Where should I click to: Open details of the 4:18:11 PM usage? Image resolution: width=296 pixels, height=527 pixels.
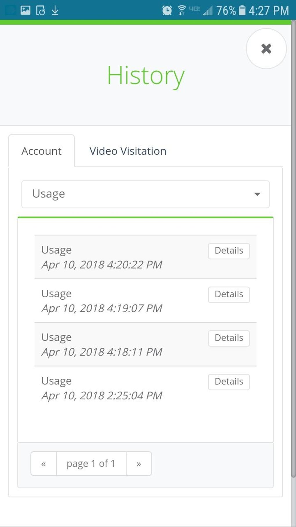click(x=229, y=338)
